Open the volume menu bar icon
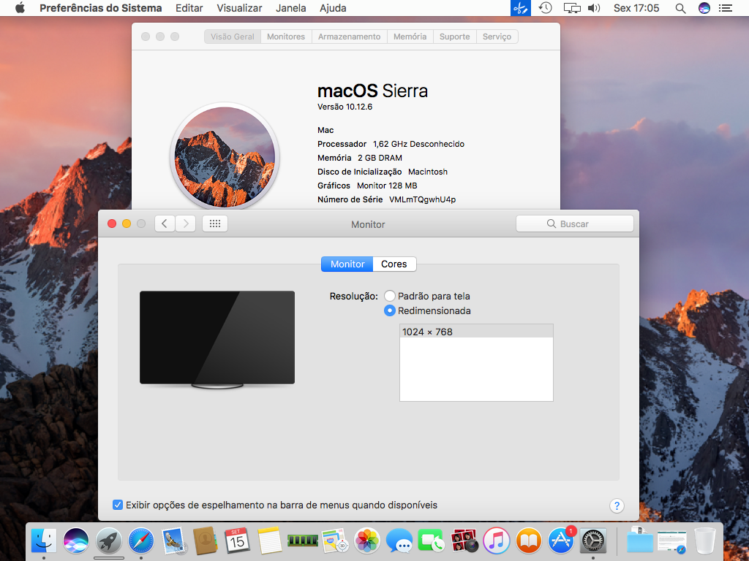This screenshot has width=749, height=561. [594, 8]
